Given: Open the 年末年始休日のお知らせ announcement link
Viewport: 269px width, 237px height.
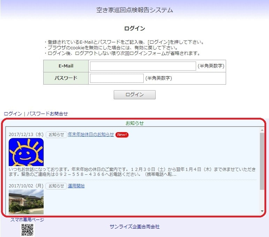Looking at the screenshot, I should (x=91, y=135).
